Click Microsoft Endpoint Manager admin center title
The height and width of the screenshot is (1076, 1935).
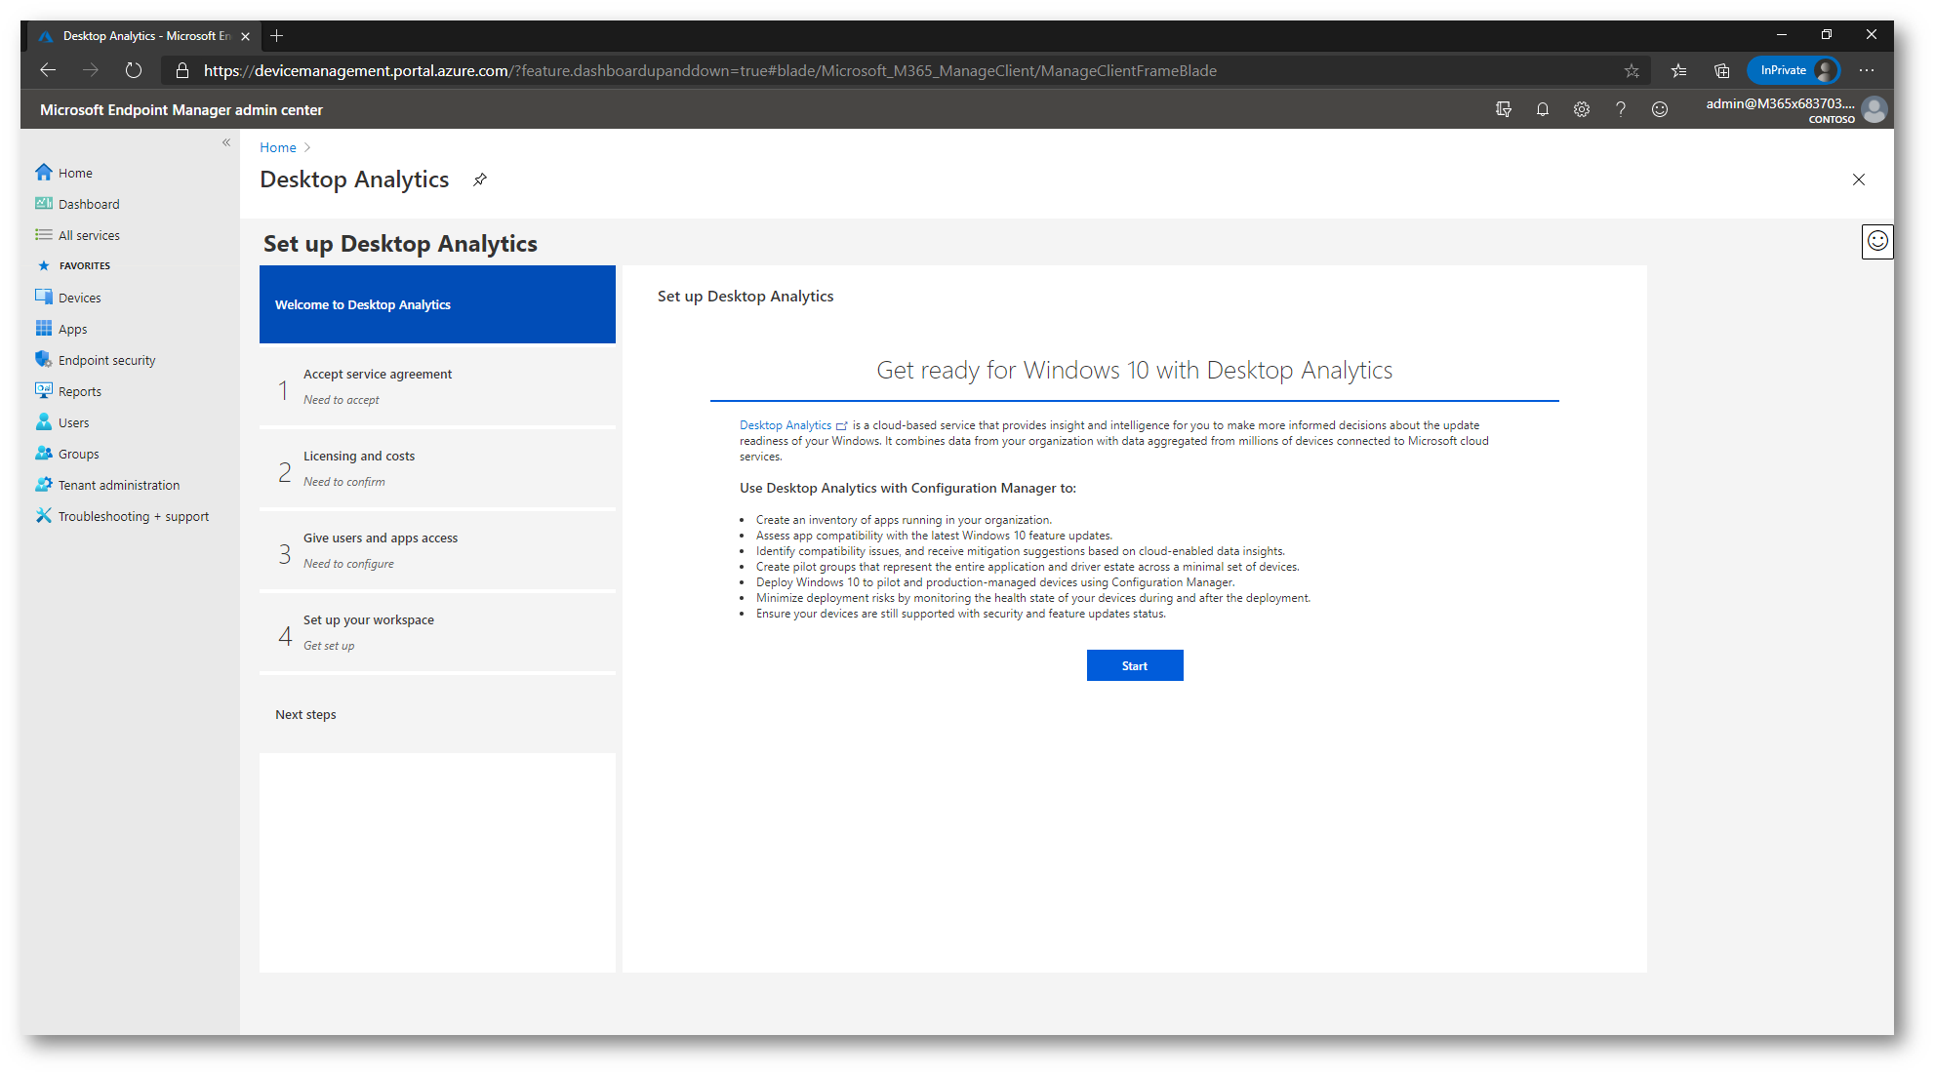pyautogui.click(x=181, y=110)
